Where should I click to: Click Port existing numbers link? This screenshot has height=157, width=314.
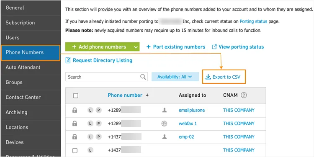(x=176, y=47)
